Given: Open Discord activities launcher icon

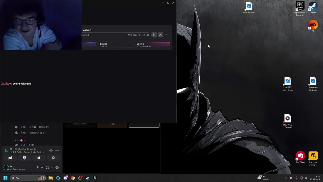Looking at the screenshot, I should click(x=39, y=158).
